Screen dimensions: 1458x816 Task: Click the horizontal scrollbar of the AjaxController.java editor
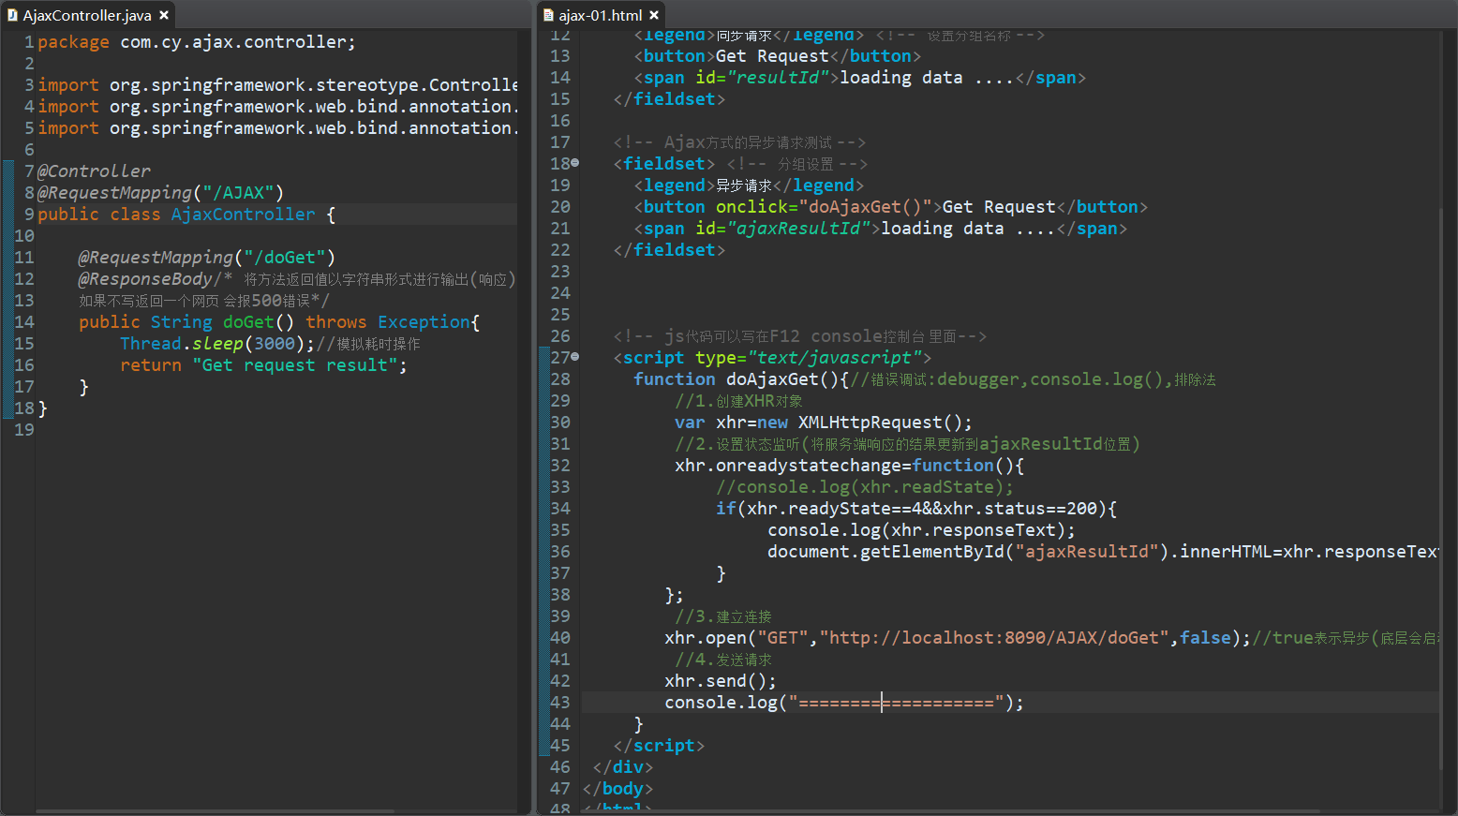(215, 810)
